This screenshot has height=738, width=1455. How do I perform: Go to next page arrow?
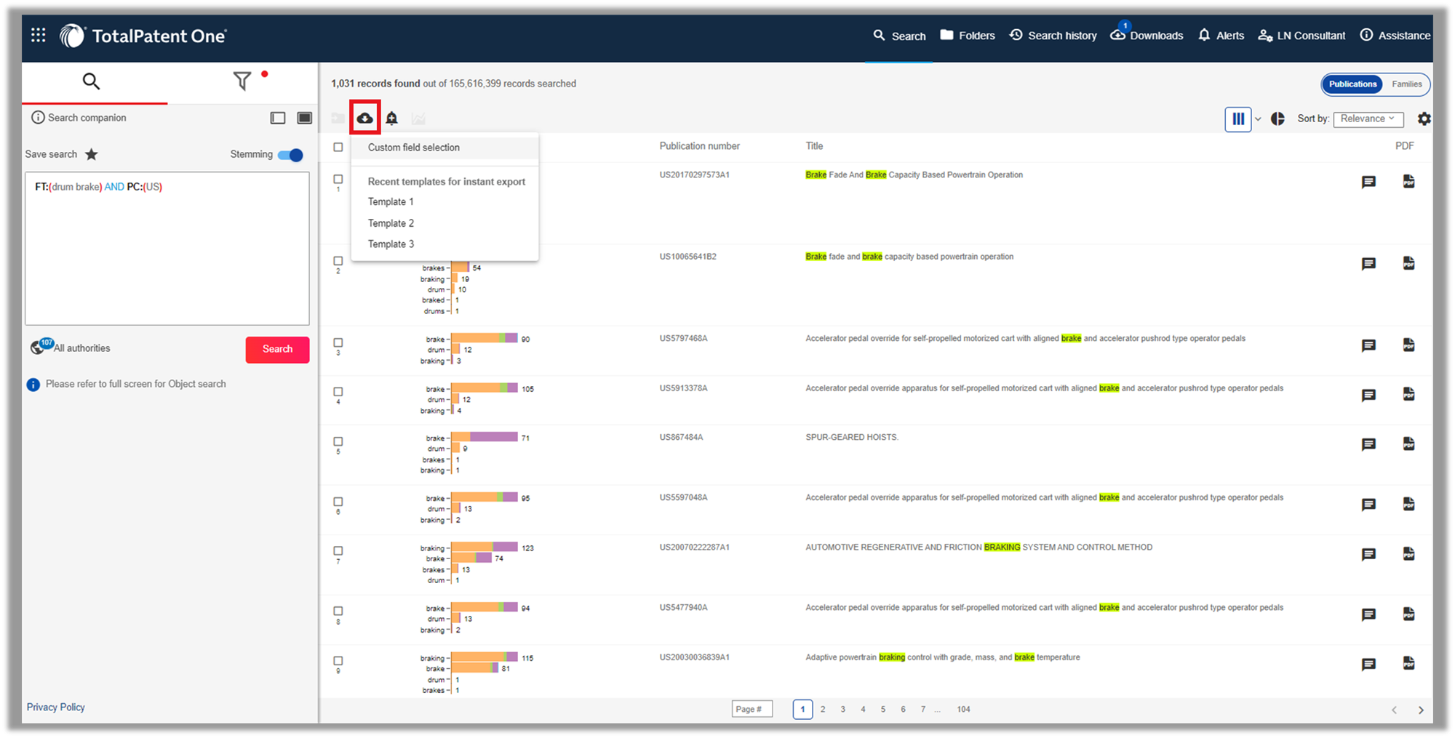[x=1421, y=710]
